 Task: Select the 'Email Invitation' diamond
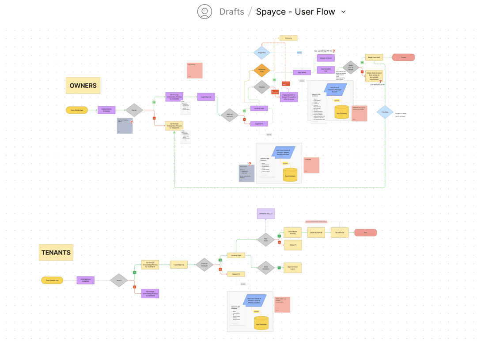[x=266, y=268]
